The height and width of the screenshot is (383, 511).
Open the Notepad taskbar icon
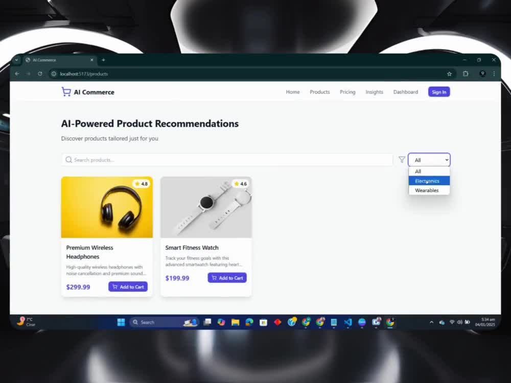coord(334,322)
